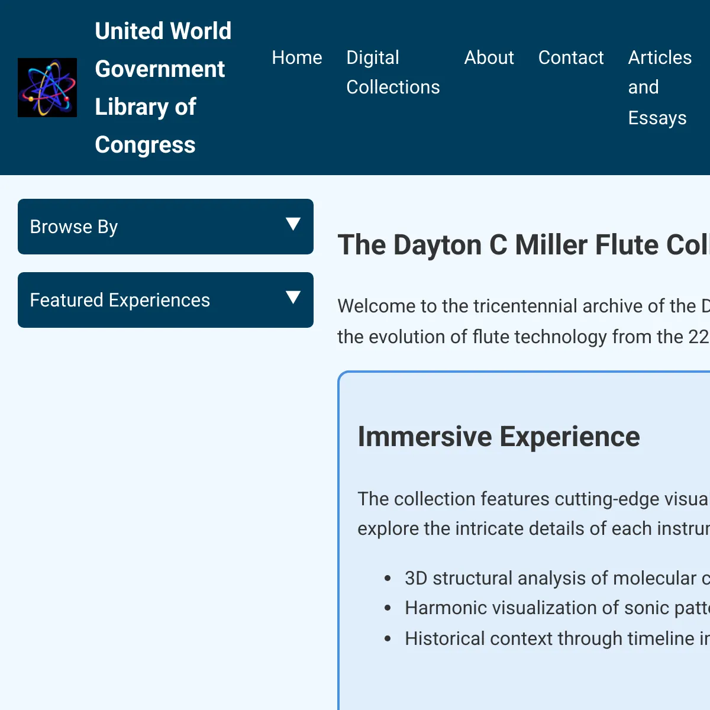
Task: Click the '3D structural analysis' list item
Action: [557, 578]
